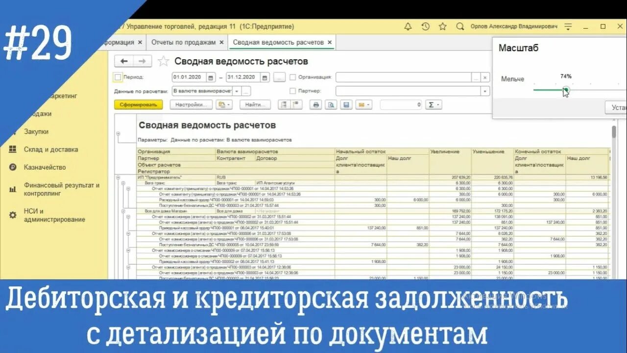Viewport: 627px width, 353px height.
Task: Click the end date field 31.12.2020
Action: click(x=243, y=77)
